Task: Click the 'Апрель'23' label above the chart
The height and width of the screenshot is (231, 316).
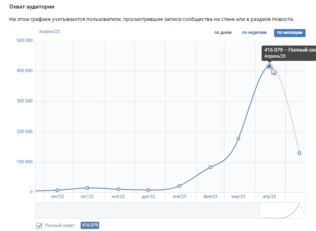Action: [50, 31]
